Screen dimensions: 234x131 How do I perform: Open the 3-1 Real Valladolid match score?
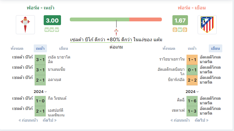coord(40,60)
